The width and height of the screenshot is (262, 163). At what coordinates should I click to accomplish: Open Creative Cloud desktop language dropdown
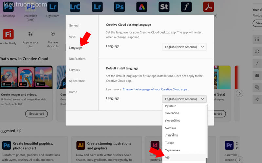coord(184,47)
